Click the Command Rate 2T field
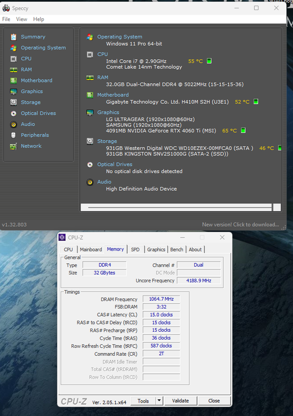Viewport: 293px width, 416px height. pos(161,354)
